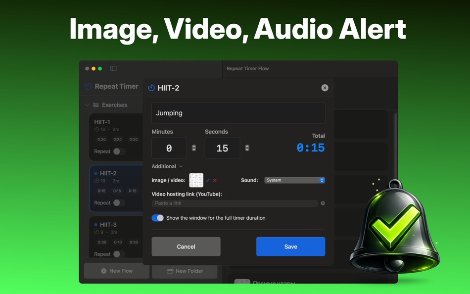Click the Cancel button

[x=186, y=246]
